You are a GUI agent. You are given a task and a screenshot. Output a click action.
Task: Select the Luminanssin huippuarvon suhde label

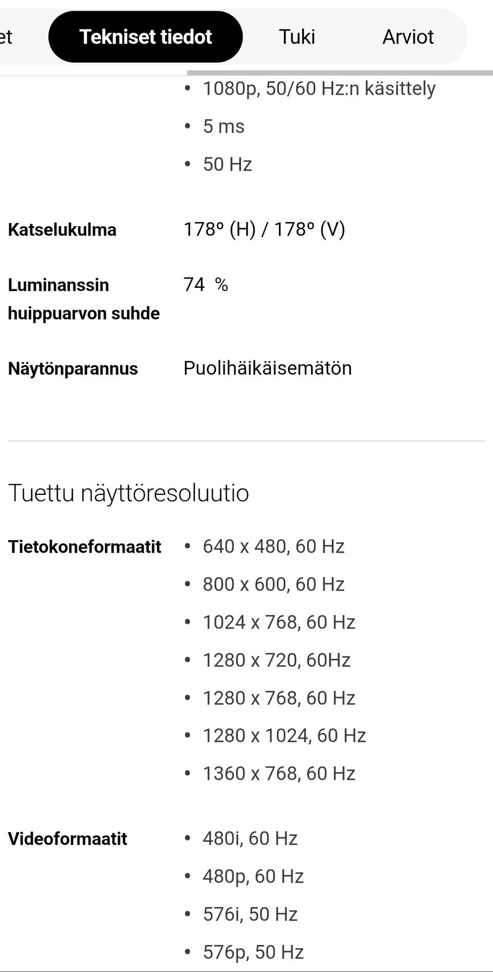(84, 298)
